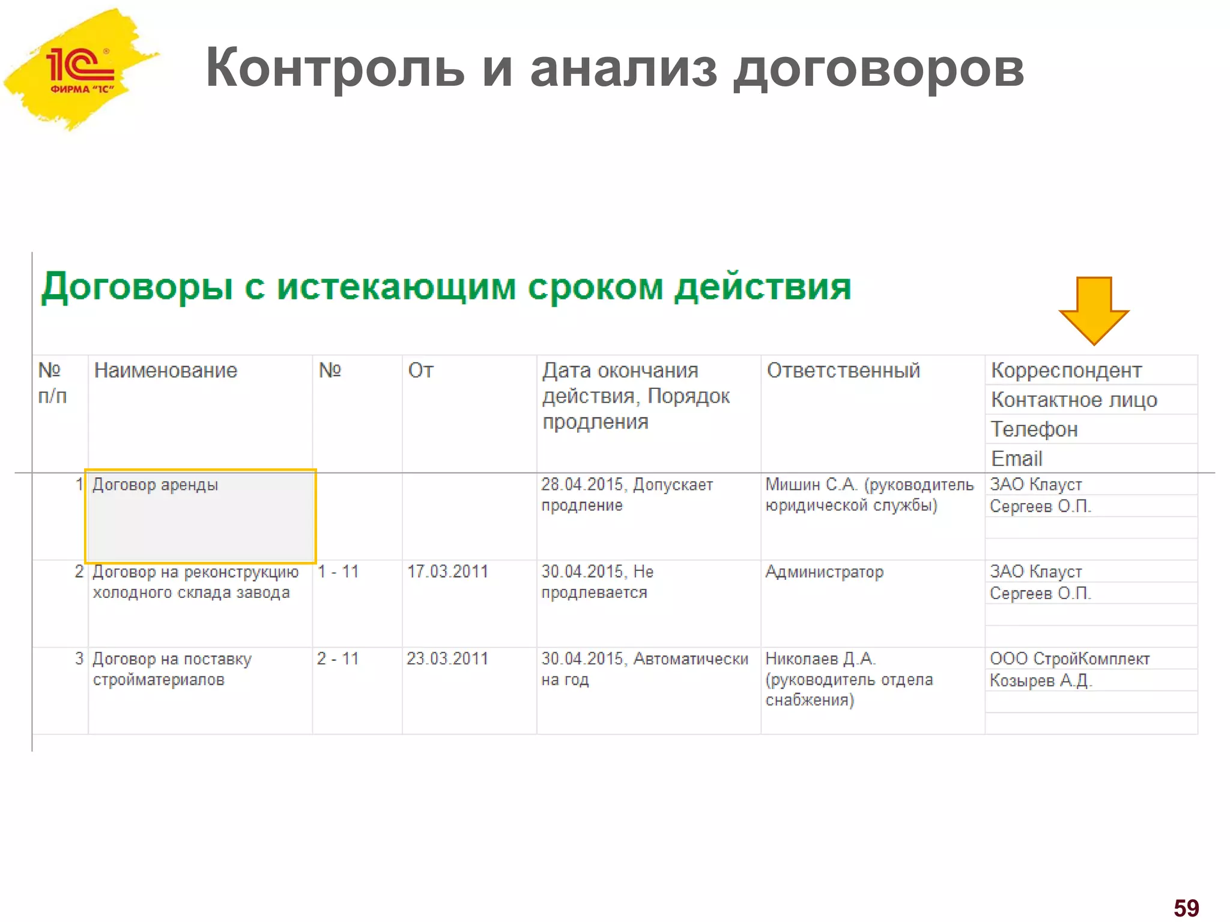Select "Договор на поставку стройматериалов"

(x=200, y=691)
